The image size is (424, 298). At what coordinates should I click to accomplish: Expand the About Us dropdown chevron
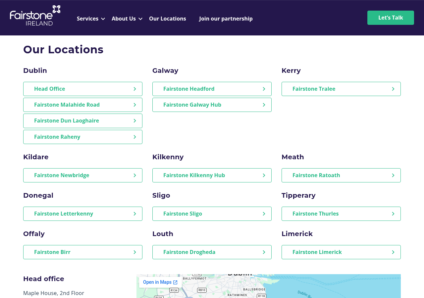(x=140, y=19)
